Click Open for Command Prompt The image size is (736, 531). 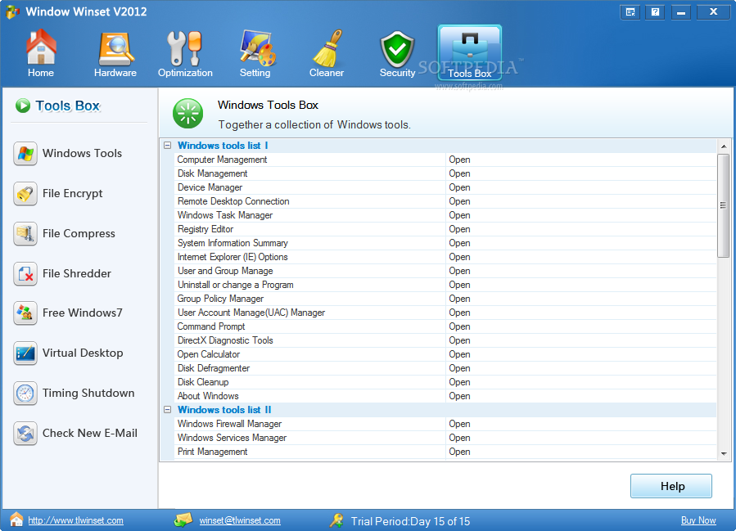pos(459,326)
